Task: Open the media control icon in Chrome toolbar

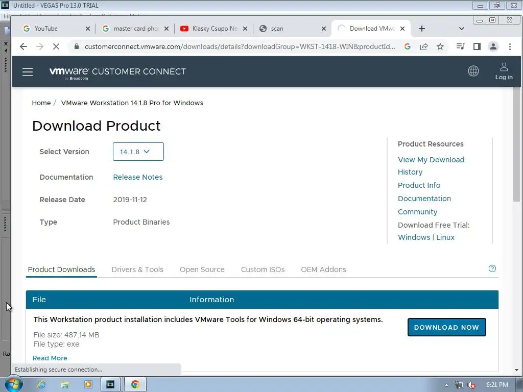Action: click(460, 46)
